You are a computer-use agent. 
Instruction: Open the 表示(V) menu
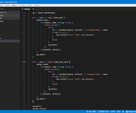coord(8,5)
